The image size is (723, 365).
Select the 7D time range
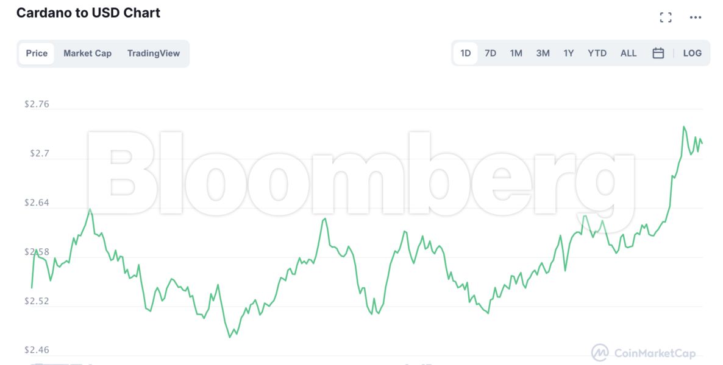[490, 53]
